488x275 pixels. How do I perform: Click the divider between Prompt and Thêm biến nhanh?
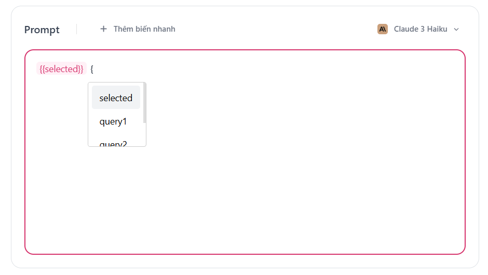(76, 29)
